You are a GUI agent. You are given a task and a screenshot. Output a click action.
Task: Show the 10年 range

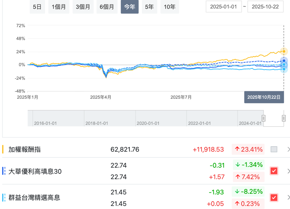pos(170,7)
